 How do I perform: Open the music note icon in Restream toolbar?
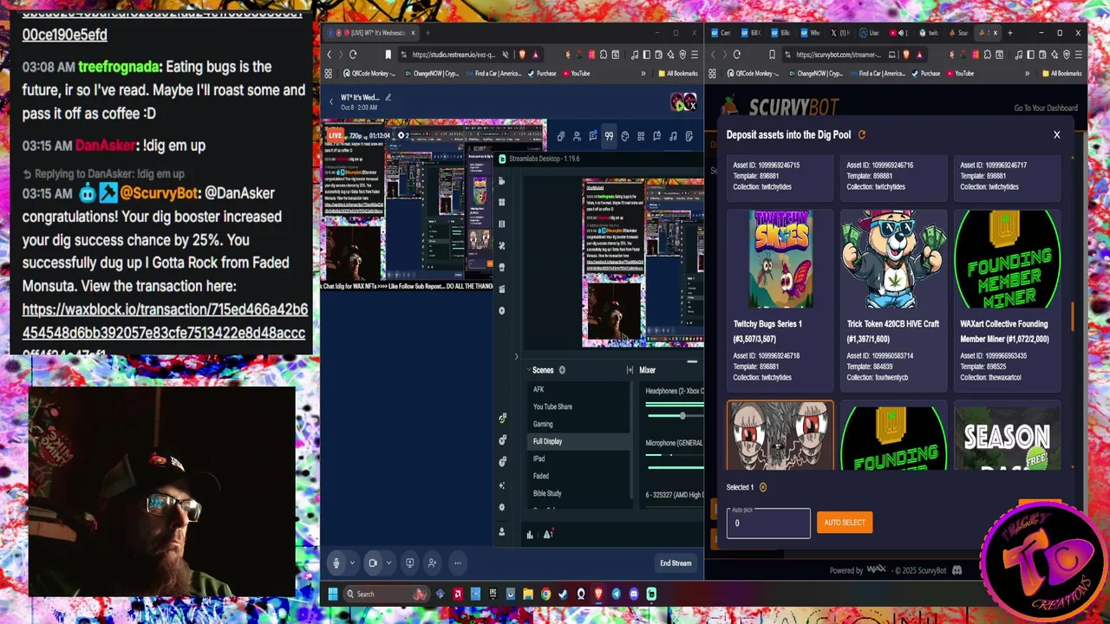pos(673,136)
